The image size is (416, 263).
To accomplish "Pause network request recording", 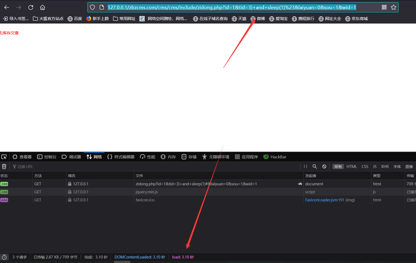I will 305,167.
